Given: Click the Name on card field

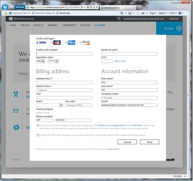Looking at the screenshot, I should coord(129,54).
